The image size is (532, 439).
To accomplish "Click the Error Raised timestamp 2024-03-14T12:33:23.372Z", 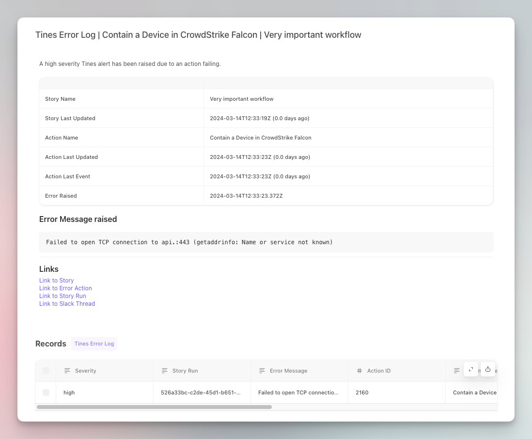I will pos(246,196).
